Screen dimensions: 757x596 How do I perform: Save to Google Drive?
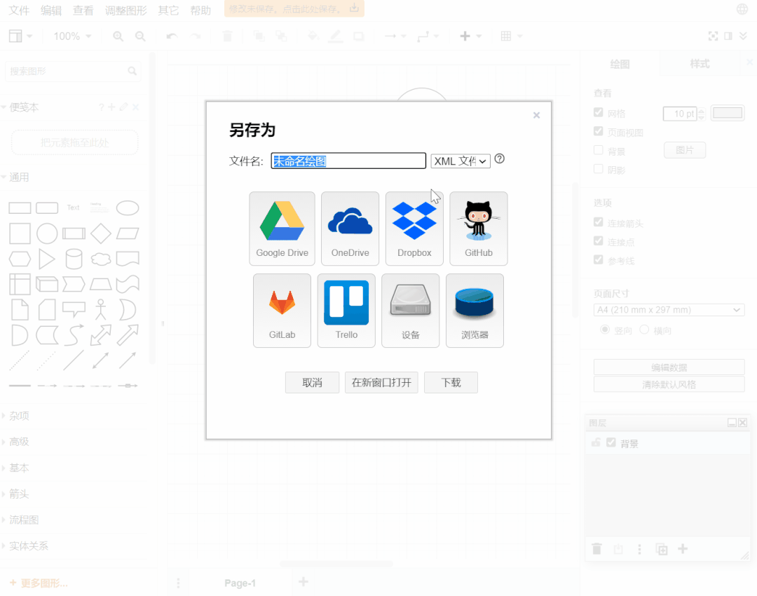click(282, 229)
